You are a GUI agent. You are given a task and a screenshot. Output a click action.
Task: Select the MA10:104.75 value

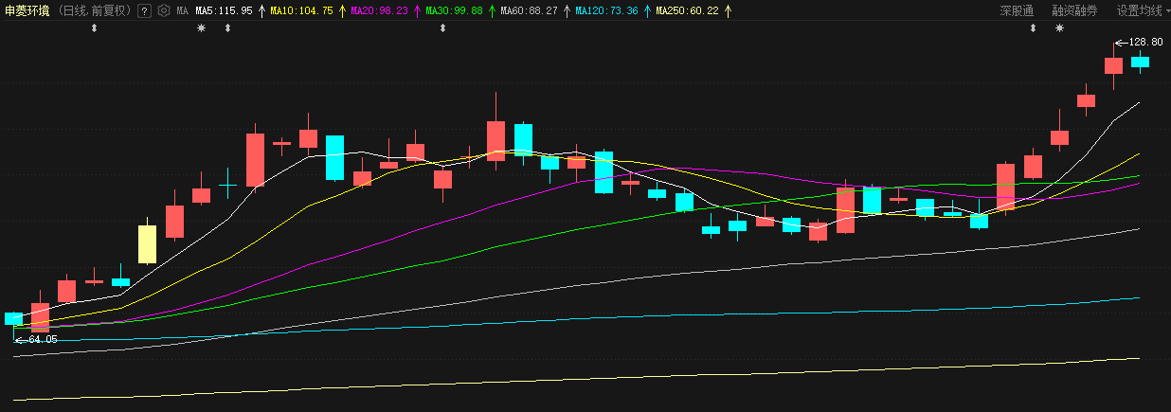tap(301, 11)
